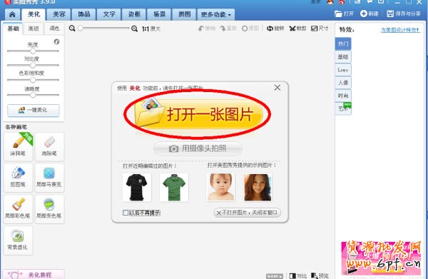Image resolution: width=428 pixels, height=279 pixels.
Task: Click the 色彩饱和度 saturation slider handle
Action: point(33,80)
